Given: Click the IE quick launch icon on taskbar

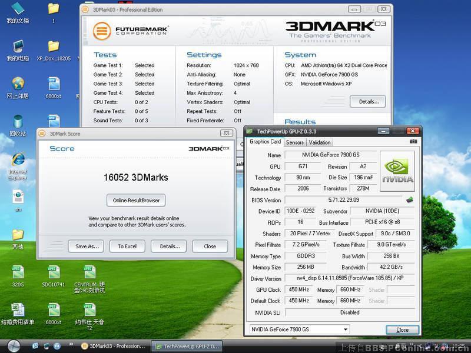Looking at the screenshot, I should point(35,346).
